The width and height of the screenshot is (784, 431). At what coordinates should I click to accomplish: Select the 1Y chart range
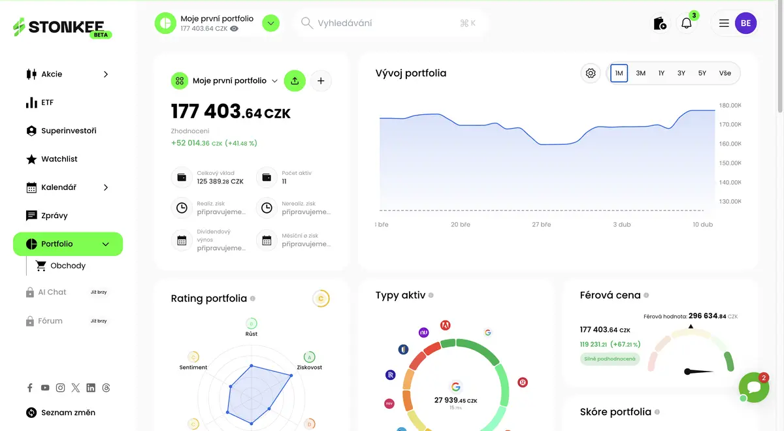pos(661,73)
